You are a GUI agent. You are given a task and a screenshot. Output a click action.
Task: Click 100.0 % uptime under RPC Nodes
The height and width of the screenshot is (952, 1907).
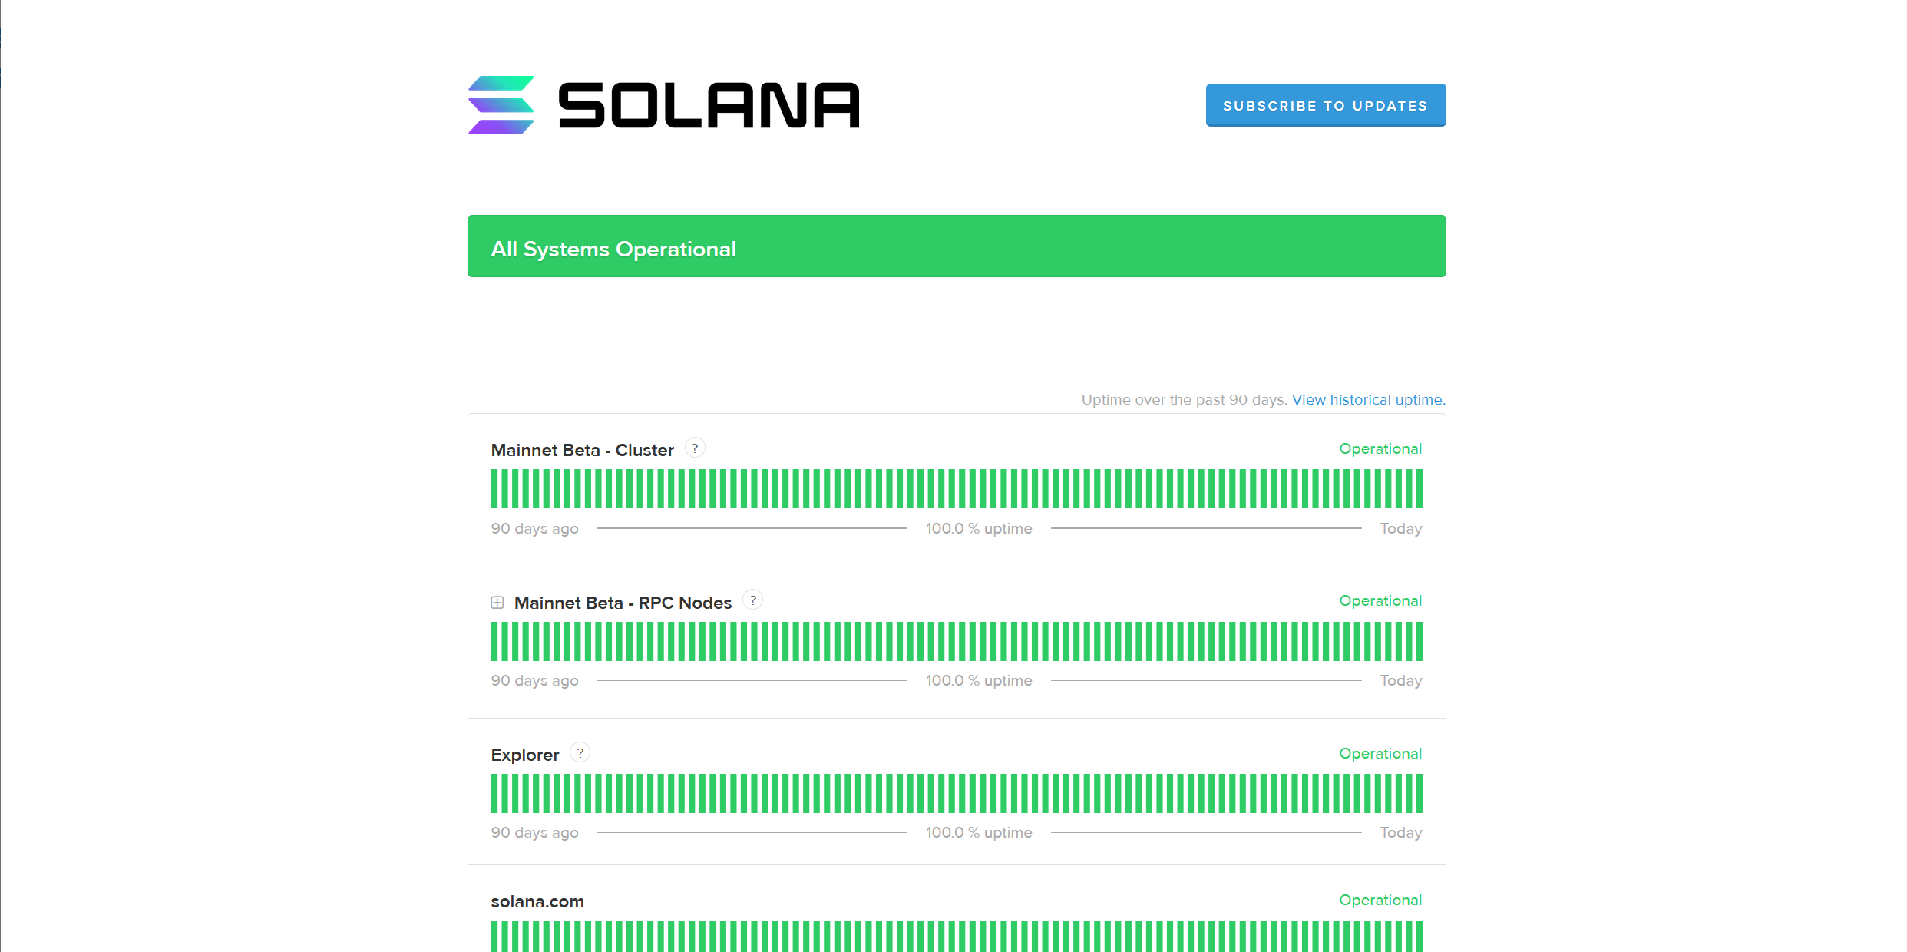click(979, 680)
